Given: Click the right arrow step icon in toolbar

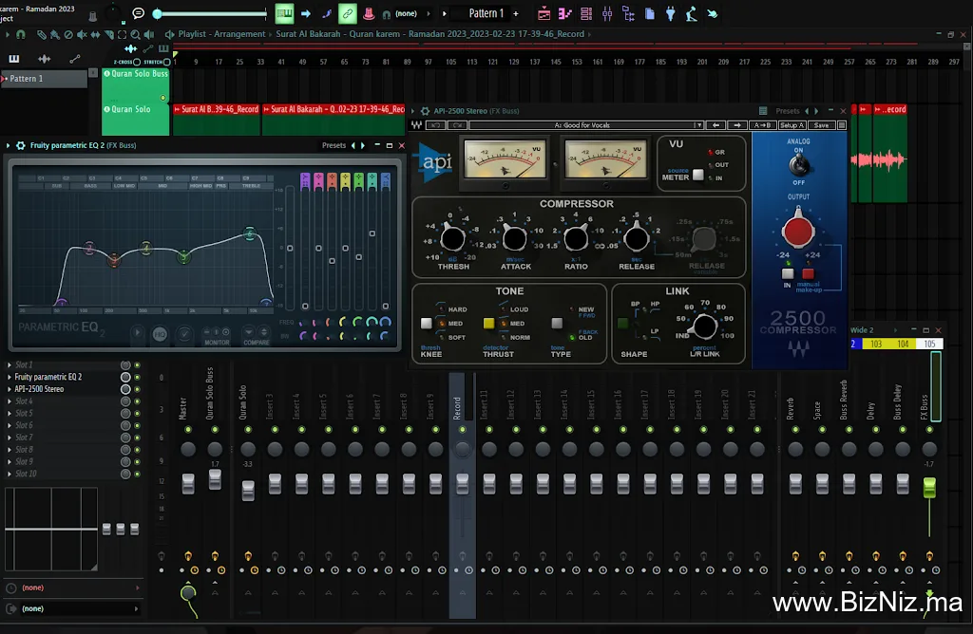Looking at the screenshot, I should (305, 13).
